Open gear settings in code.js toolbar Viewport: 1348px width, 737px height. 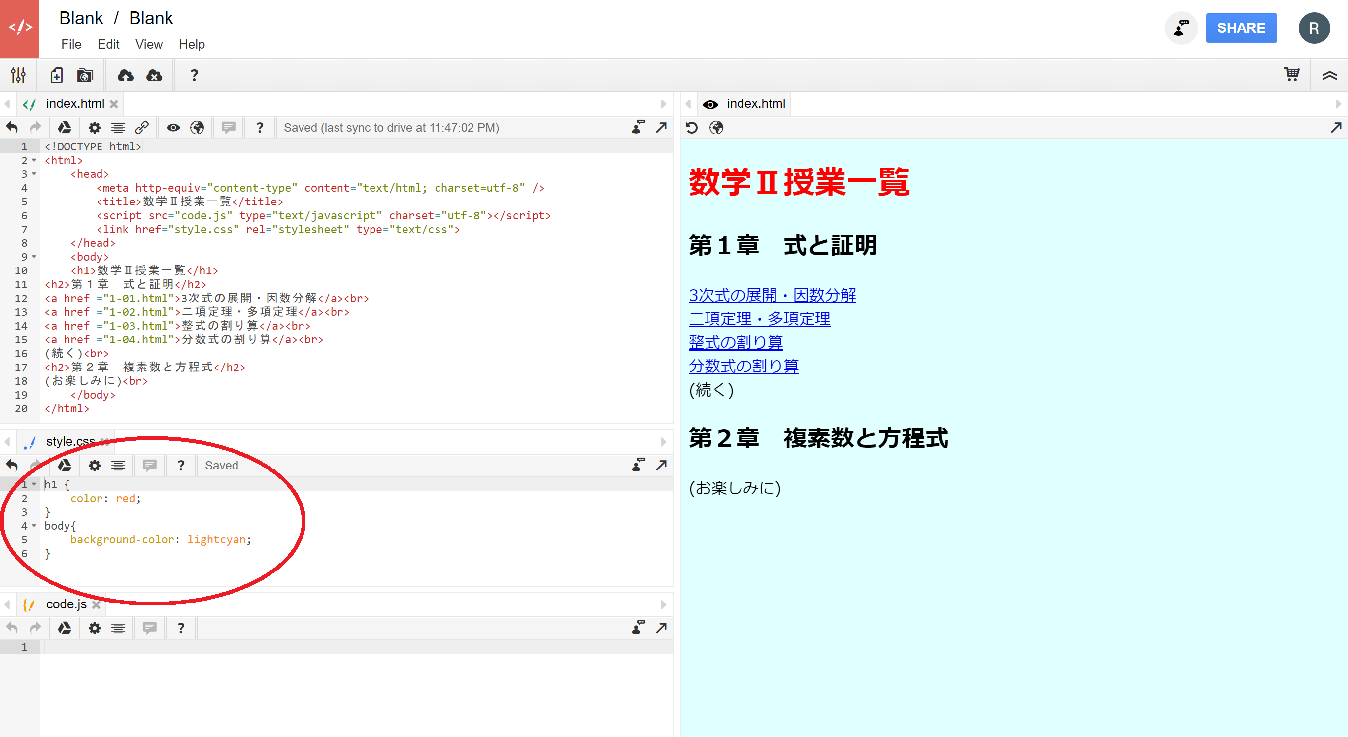pyautogui.click(x=94, y=628)
